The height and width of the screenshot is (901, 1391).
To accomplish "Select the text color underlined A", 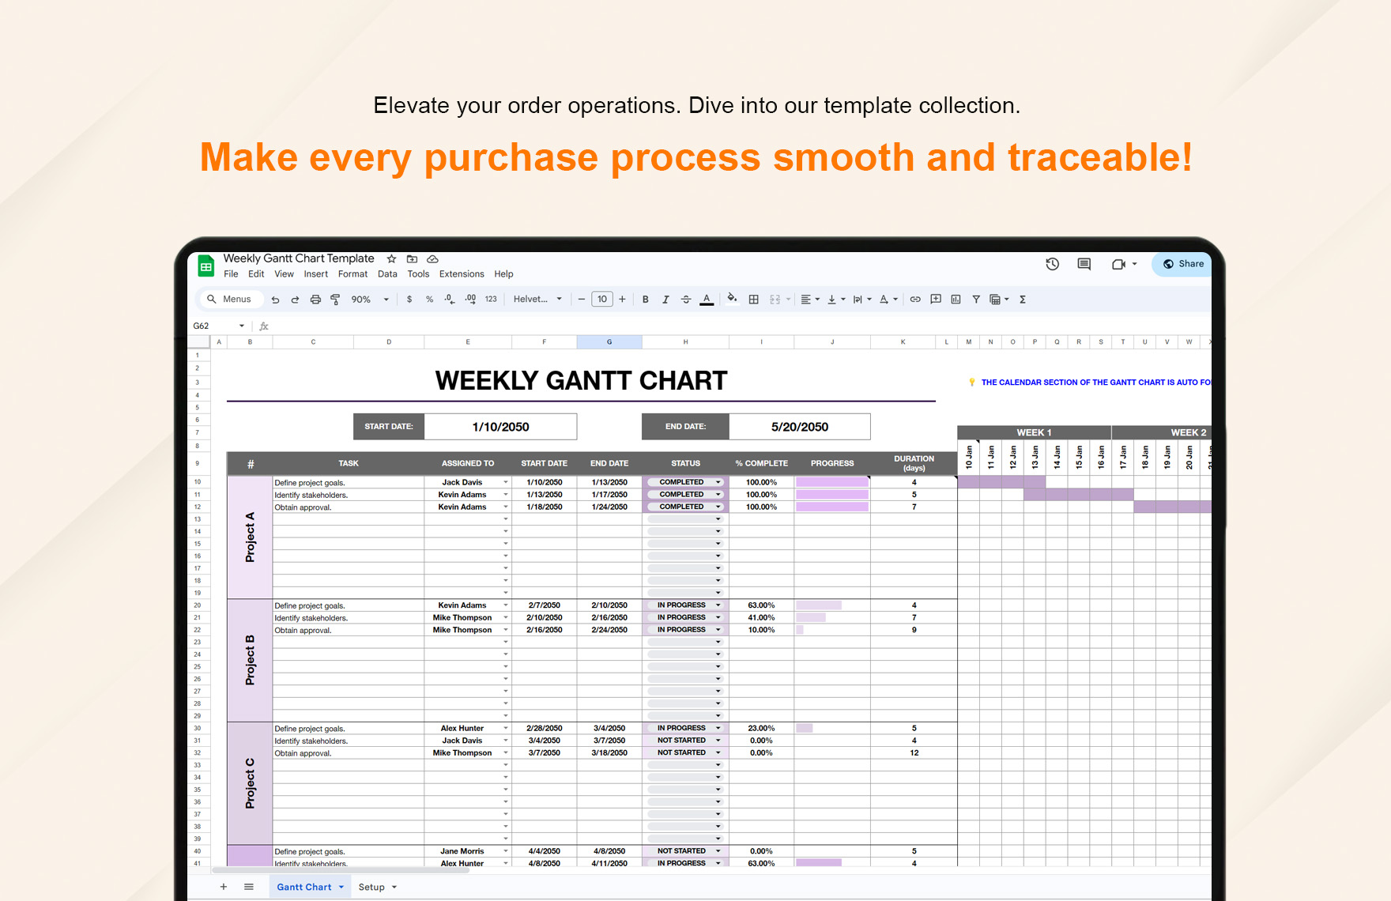I will (x=707, y=300).
